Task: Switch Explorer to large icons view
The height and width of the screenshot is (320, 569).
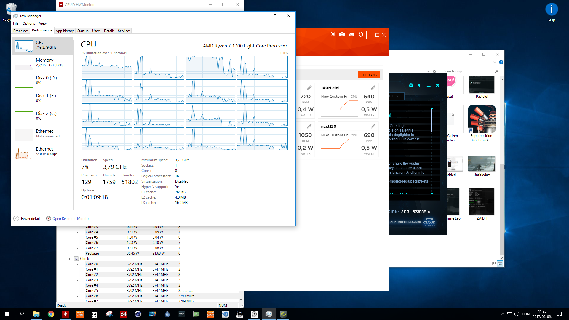Action: point(500,264)
